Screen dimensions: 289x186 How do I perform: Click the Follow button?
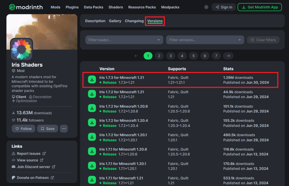tap(23, 129)
